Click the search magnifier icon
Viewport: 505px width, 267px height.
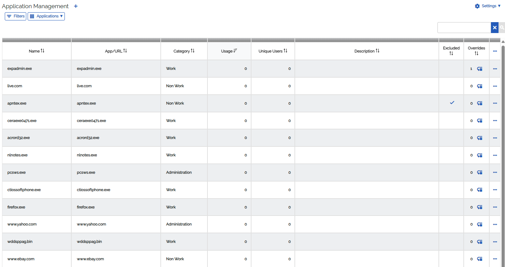pos(502,28)
